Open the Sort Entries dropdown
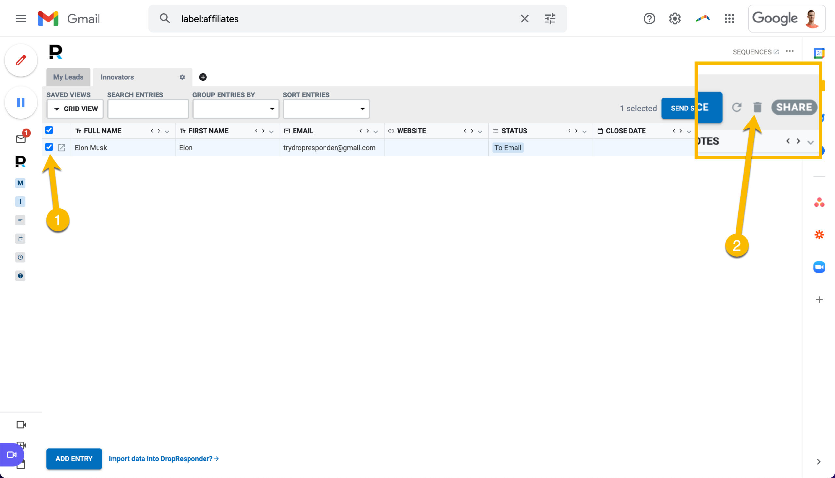 click(326, 109)
